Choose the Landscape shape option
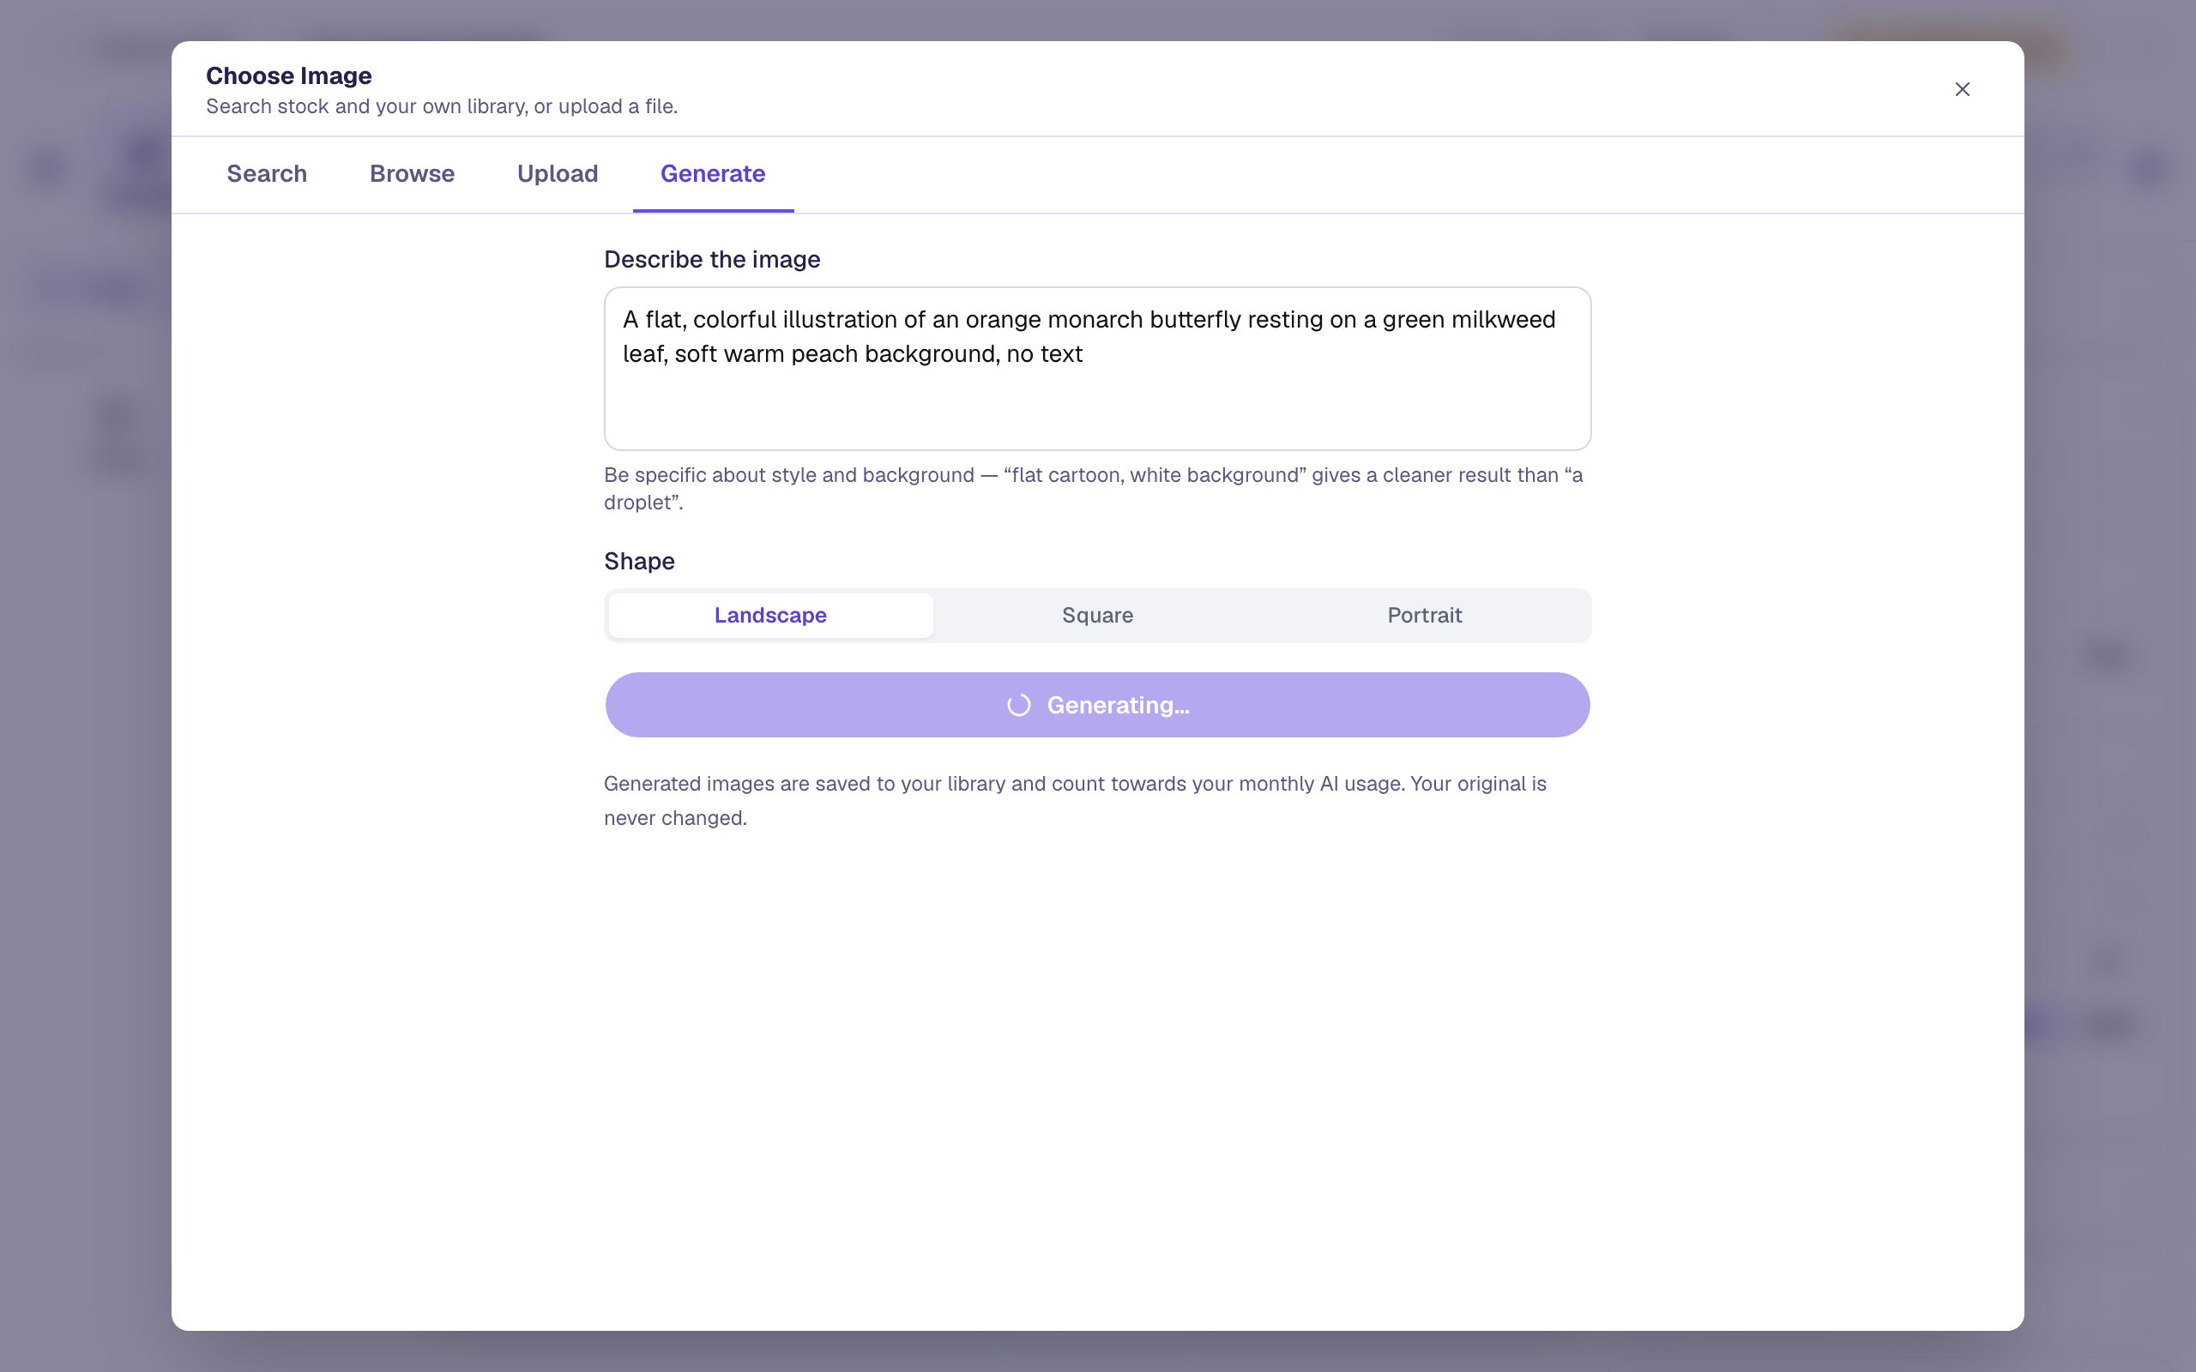The width and height of the screenshot is (2196, 1372). 770,615
